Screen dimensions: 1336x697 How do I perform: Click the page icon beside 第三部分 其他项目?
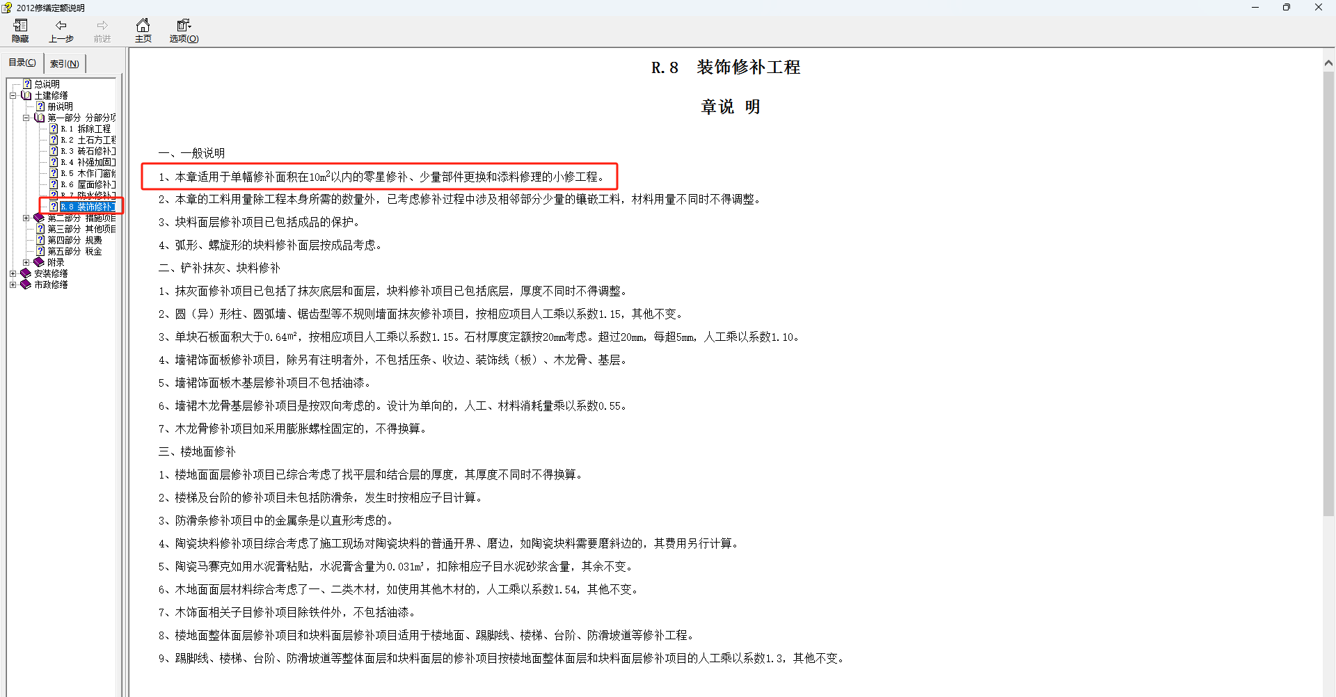tap(40, 229)
